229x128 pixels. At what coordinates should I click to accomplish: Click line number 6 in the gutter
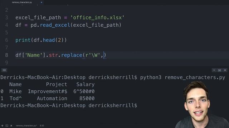coord(7,40)
